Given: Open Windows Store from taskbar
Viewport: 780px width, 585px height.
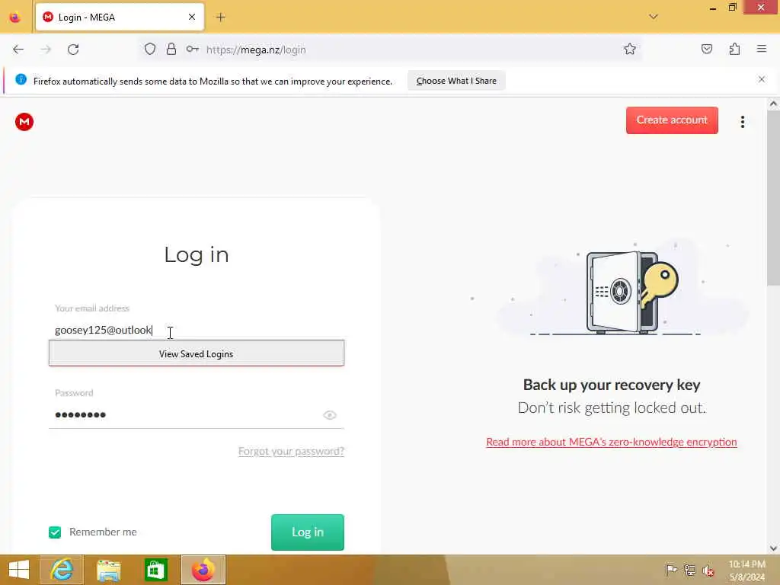Looking at the screenshot, I should (x=155, y=570).
